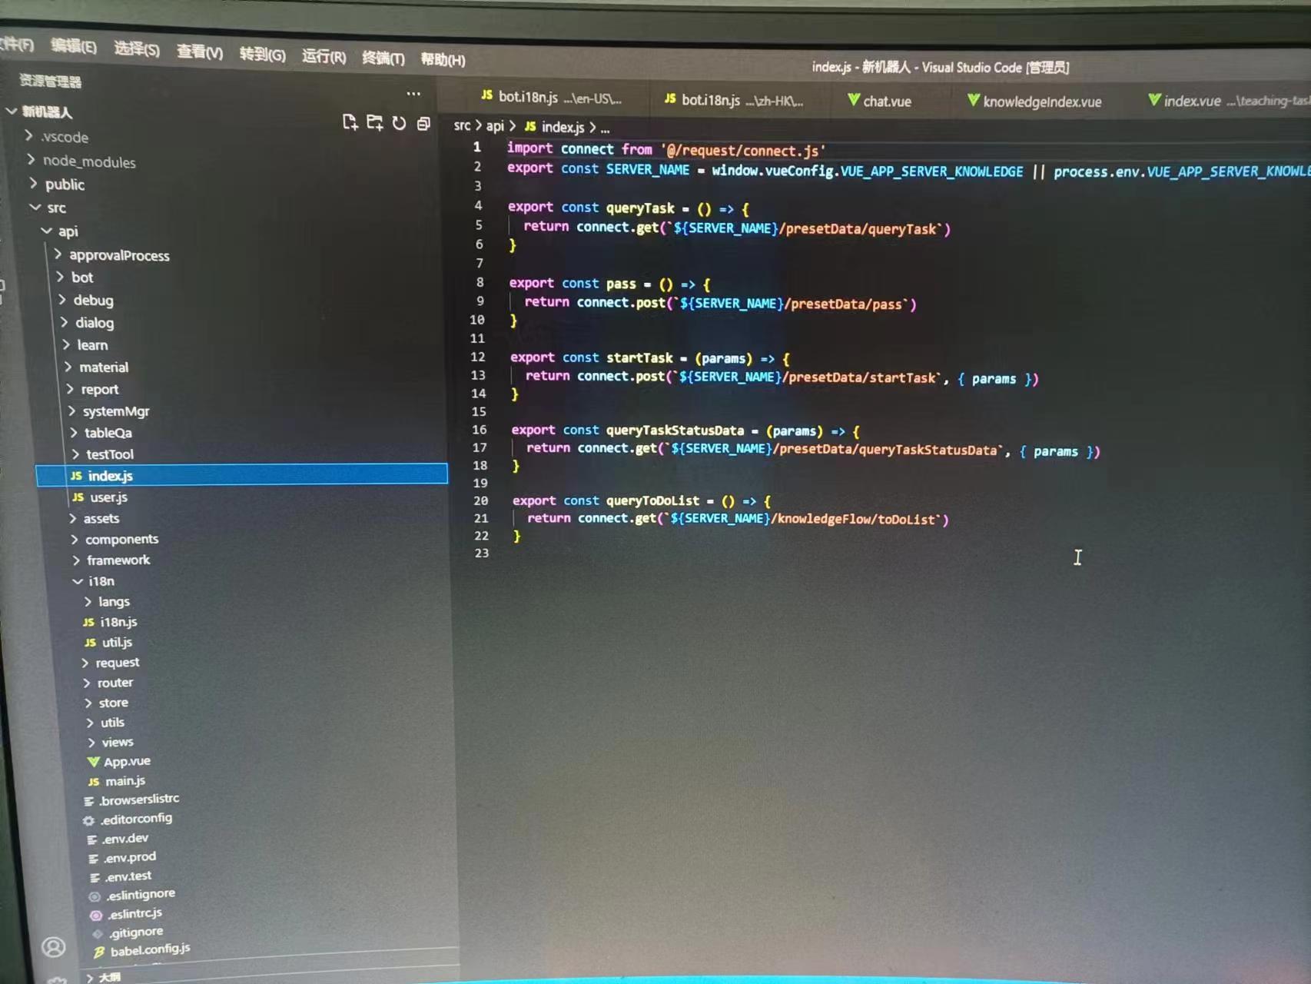Open the 运行(R) menu

pyautogui.click(x=324, y=57)
